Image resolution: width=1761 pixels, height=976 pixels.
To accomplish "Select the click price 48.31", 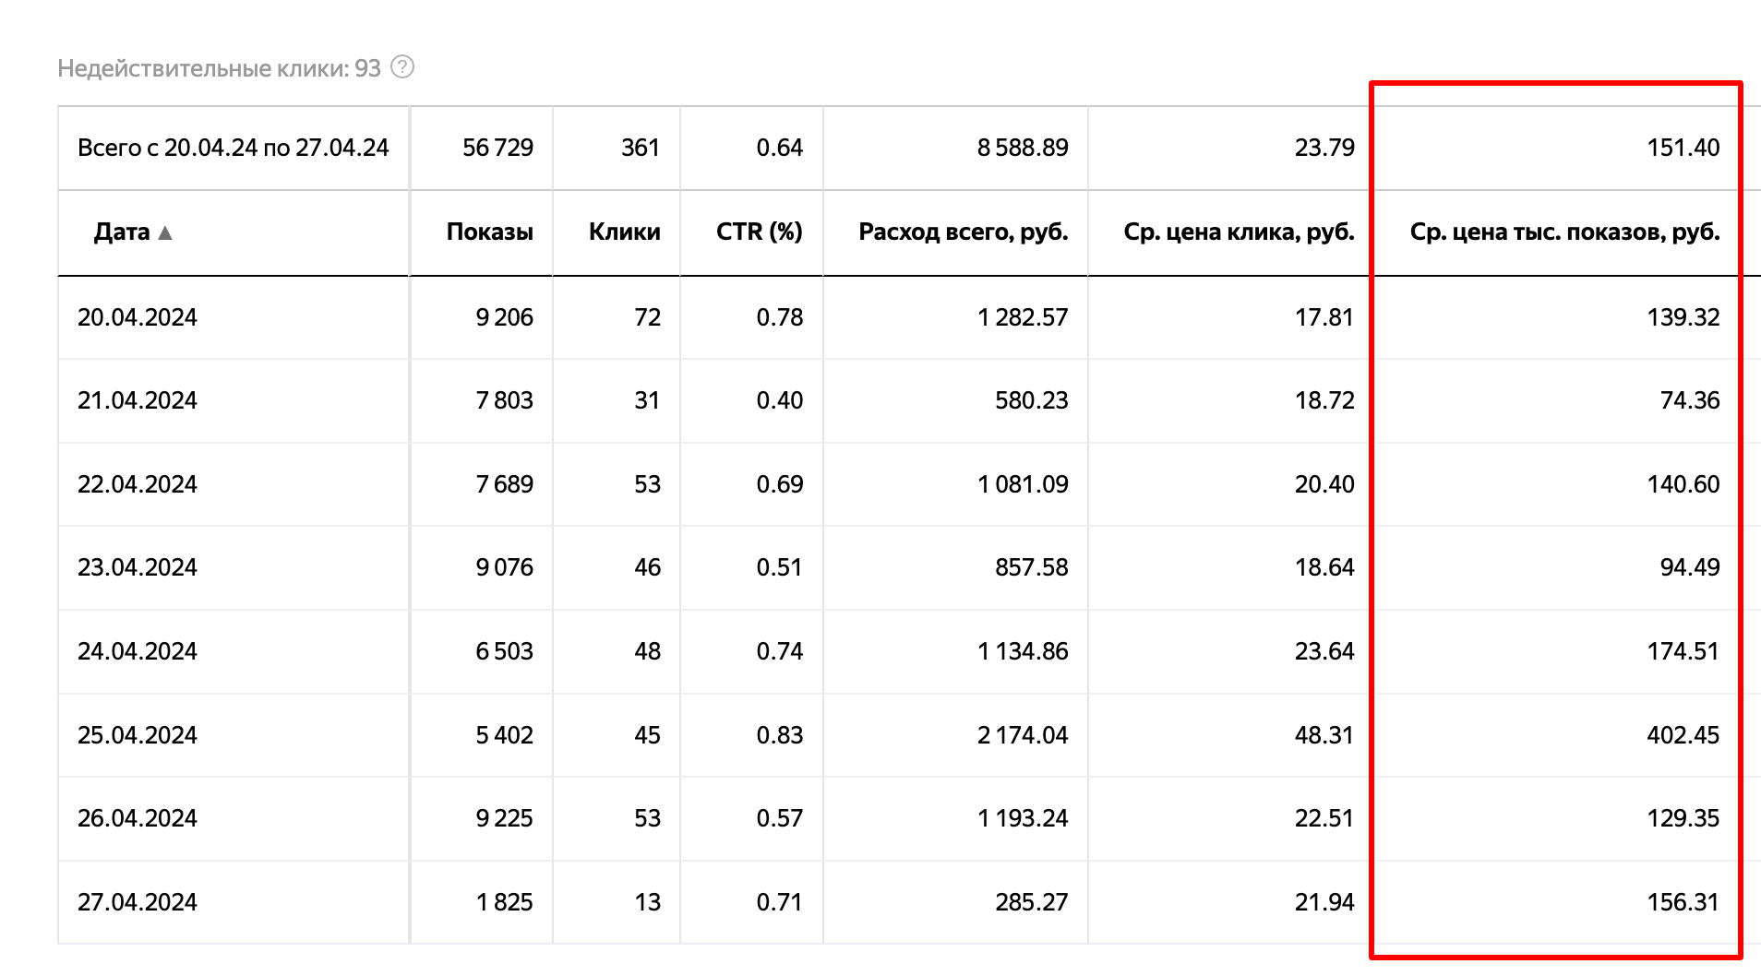I will coord(1324,735).
